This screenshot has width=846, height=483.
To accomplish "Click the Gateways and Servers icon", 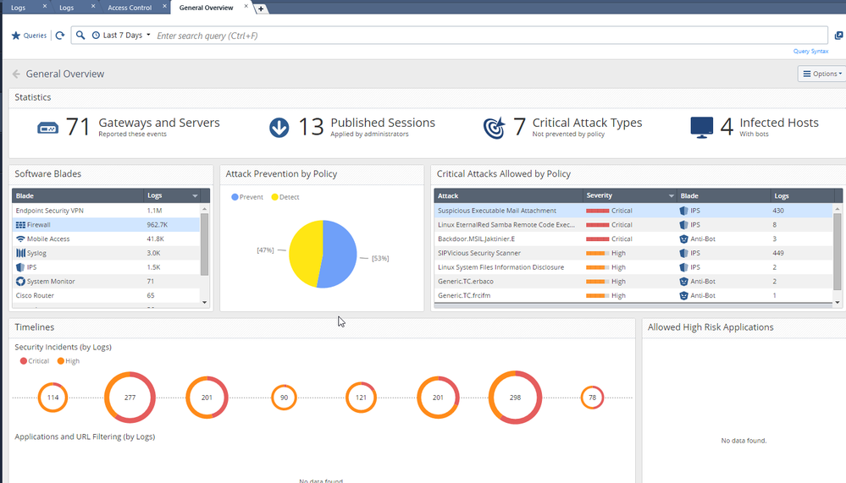I will coord(48,128).
